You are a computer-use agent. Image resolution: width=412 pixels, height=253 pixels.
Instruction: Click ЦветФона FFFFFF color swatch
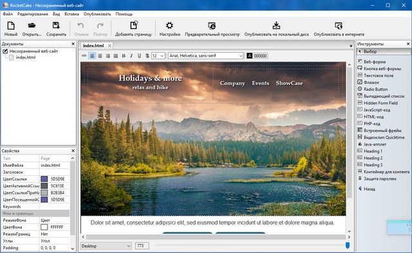(44, 227)
